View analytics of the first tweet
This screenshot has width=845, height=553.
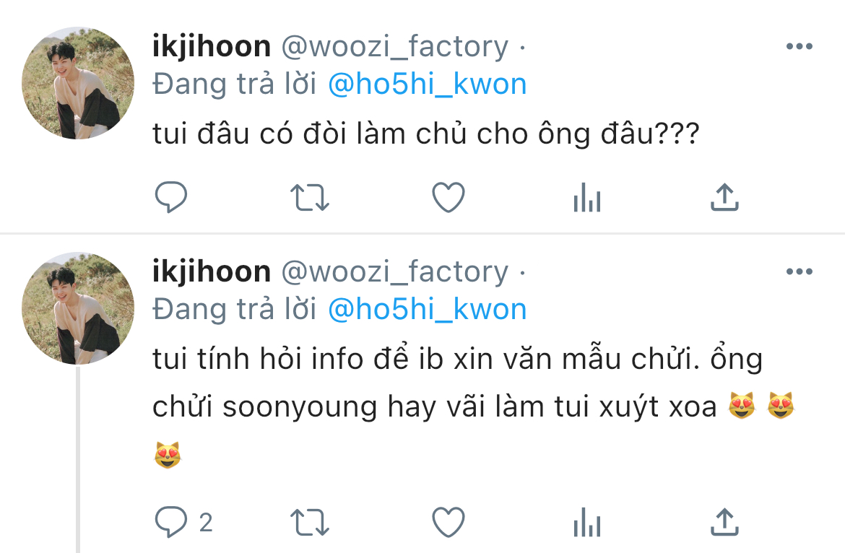pos(587,197)
